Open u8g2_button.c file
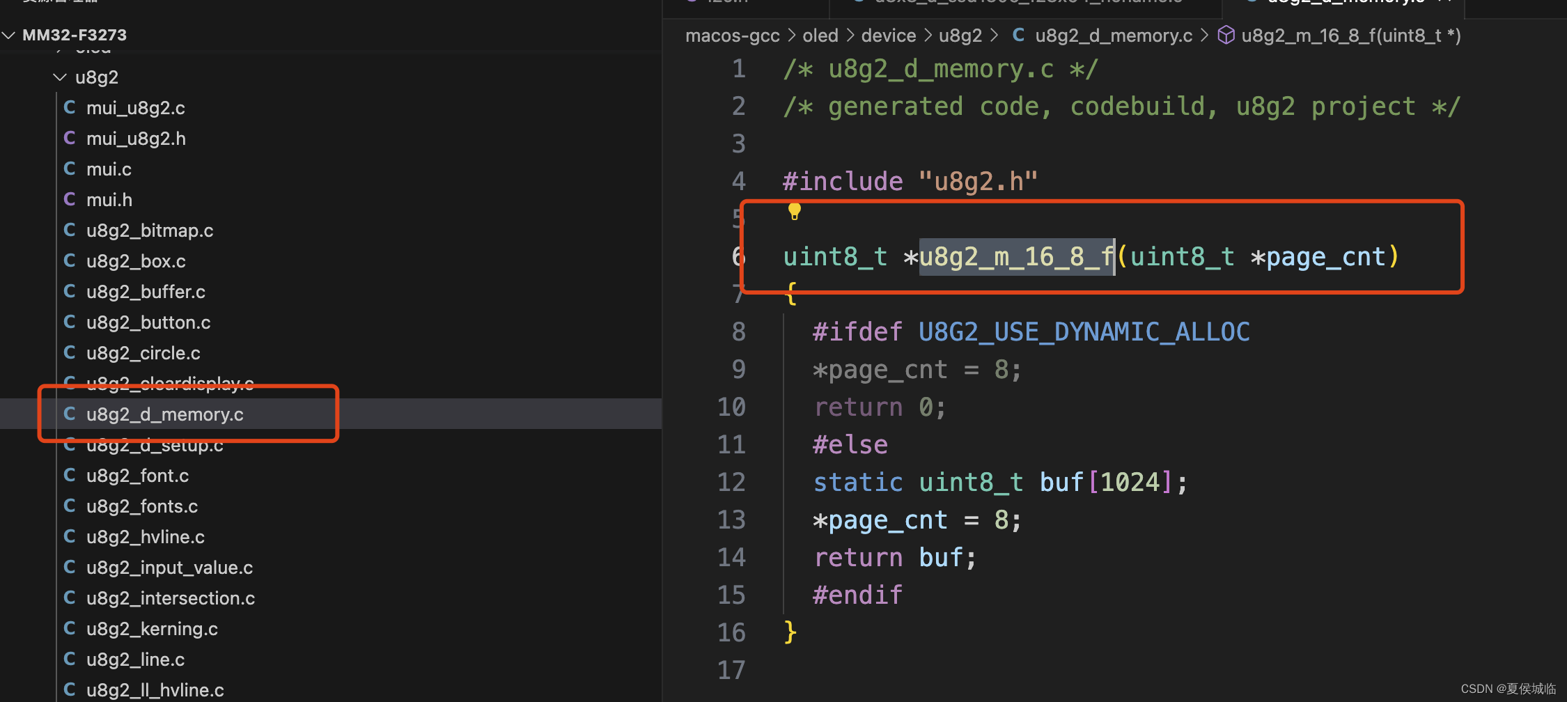 click(148, 322)
